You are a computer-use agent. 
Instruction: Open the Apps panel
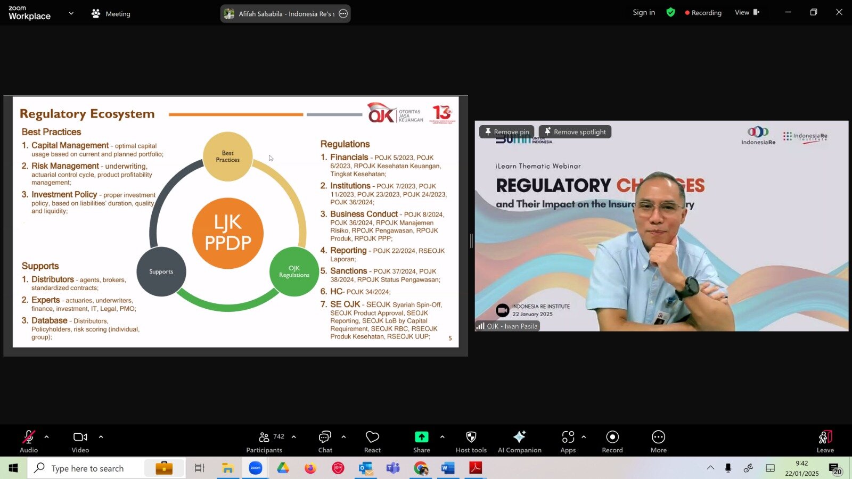tap(568, 442)
